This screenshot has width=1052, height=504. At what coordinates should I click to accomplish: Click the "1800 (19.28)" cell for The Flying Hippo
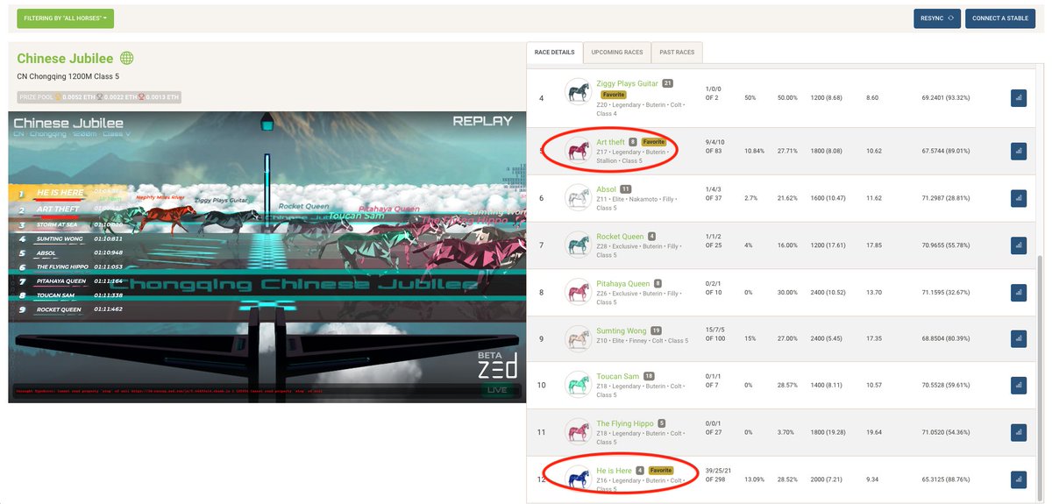[x=829, y=433]
